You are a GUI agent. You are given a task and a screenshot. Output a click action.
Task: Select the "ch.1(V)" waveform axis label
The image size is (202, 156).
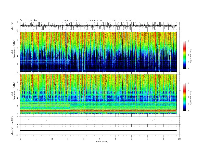12,26
